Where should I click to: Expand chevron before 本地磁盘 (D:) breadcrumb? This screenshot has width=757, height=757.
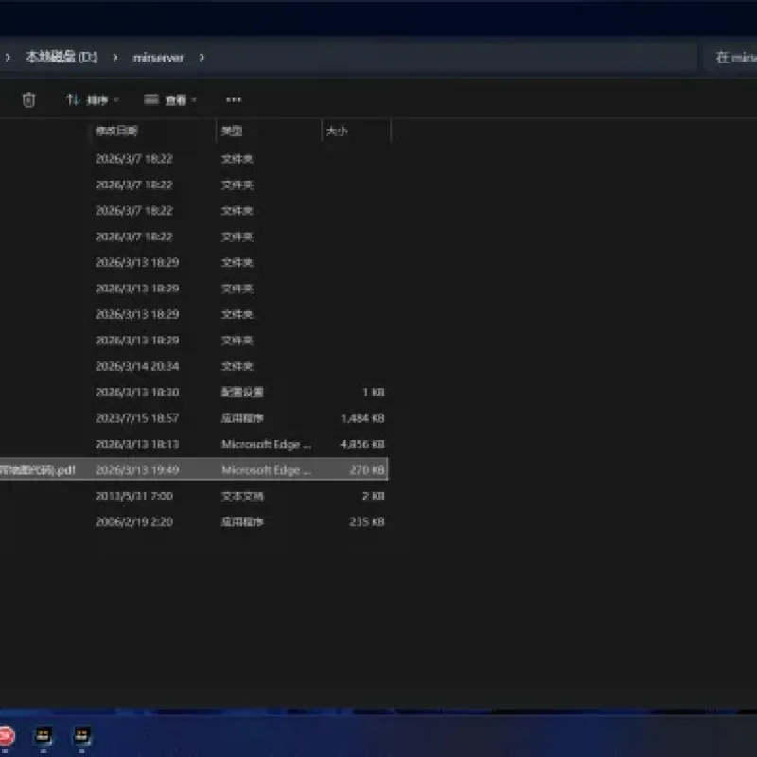pos(8,58)
